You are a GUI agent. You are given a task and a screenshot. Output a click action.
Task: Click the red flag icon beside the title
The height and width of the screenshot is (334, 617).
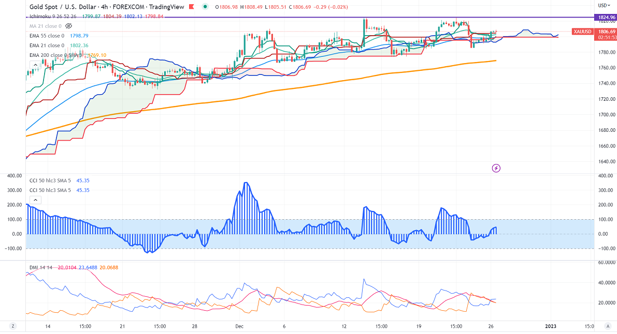pos(192,7)
